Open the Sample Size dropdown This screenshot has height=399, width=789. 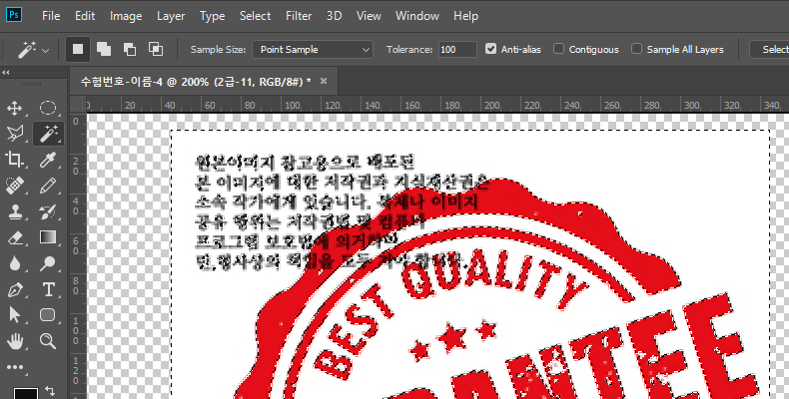313,49
